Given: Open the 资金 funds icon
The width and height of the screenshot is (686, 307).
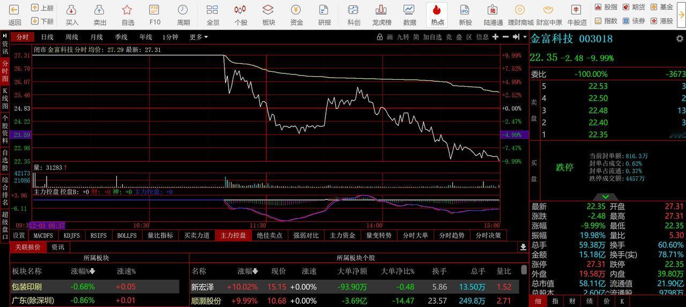Looking at the screenshot, I should click(x=296, y=10).
